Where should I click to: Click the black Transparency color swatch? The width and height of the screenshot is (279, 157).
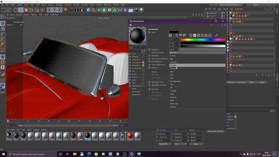pyautogui.click(x=174, y=32)
